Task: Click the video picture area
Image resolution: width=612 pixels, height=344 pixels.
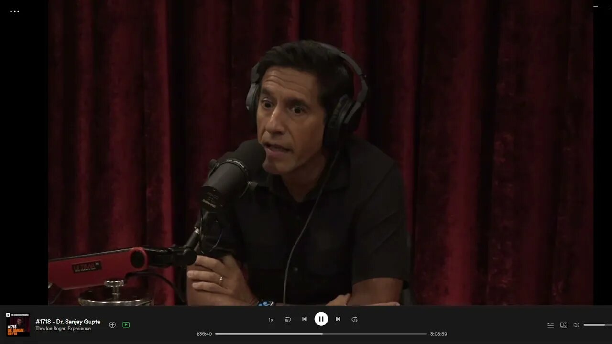Action: [321, 152]
